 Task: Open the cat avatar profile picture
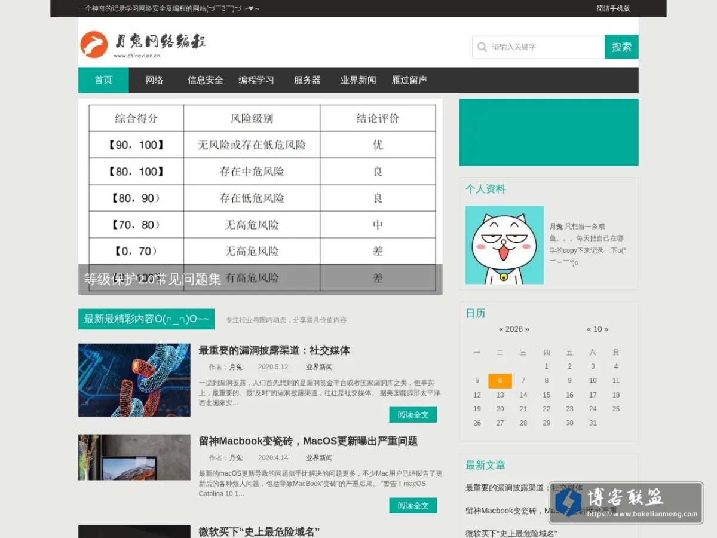coord(504,245)
